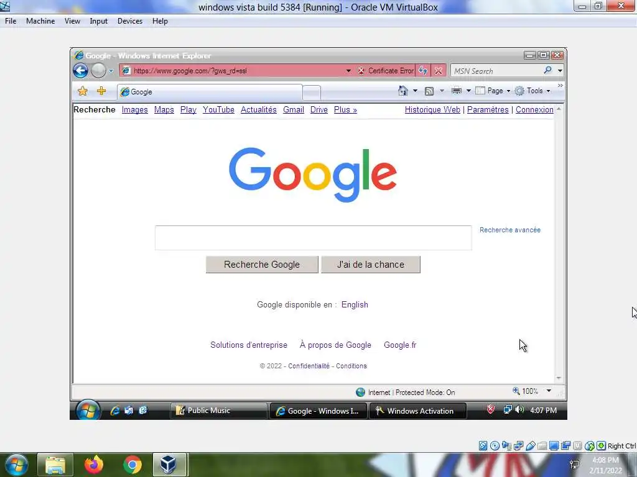The height and width of the screenshot is (477, 637).
Task: Switch to Public Music taskbar window
Action: (218, 411)
